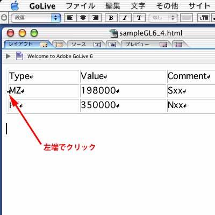Zoom the document with the green button
Image resolution: width=215 pixels, height=215 pixels.
click(34, 33)
